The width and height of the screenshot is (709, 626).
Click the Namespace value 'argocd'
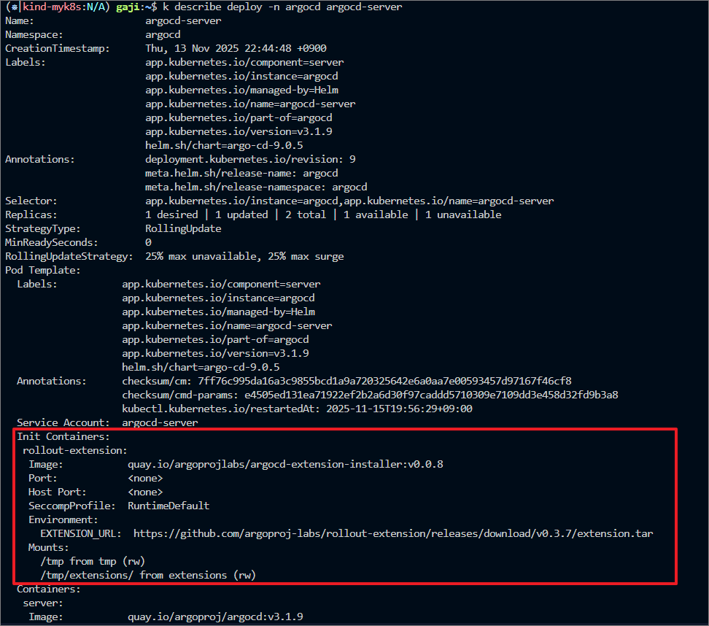point(163,35)
